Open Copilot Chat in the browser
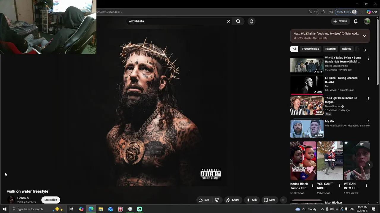This screenshot has width=380, height=213. tap(372, 12)
